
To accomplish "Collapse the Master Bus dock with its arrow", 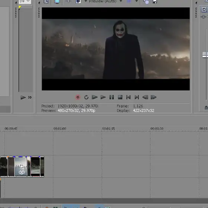I will tap(196, 3).
